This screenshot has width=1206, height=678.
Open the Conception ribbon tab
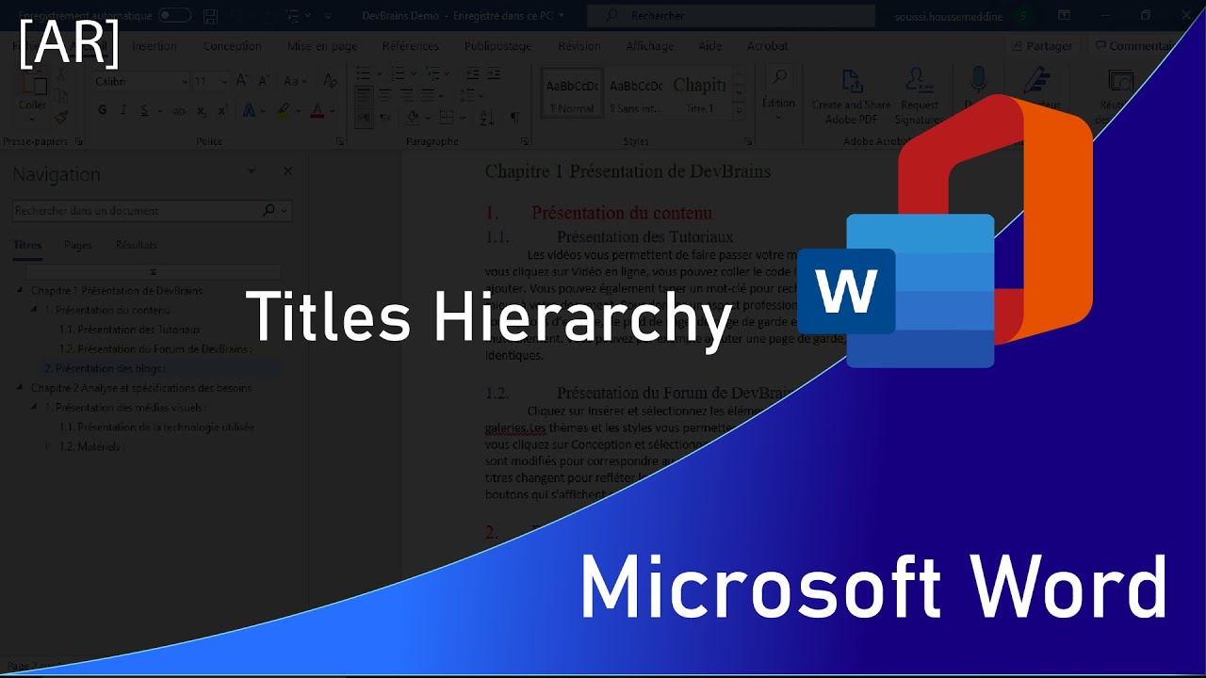(x=233, y=46)
